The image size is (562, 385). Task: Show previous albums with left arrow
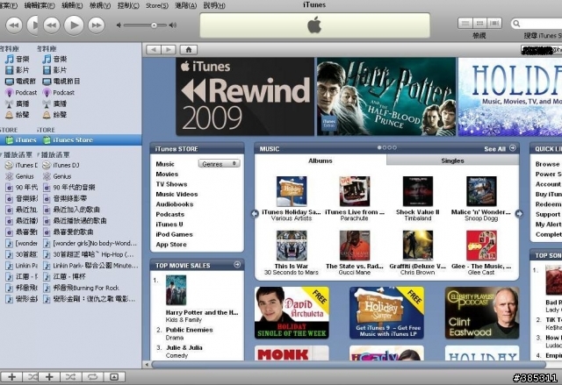(255, 214)
